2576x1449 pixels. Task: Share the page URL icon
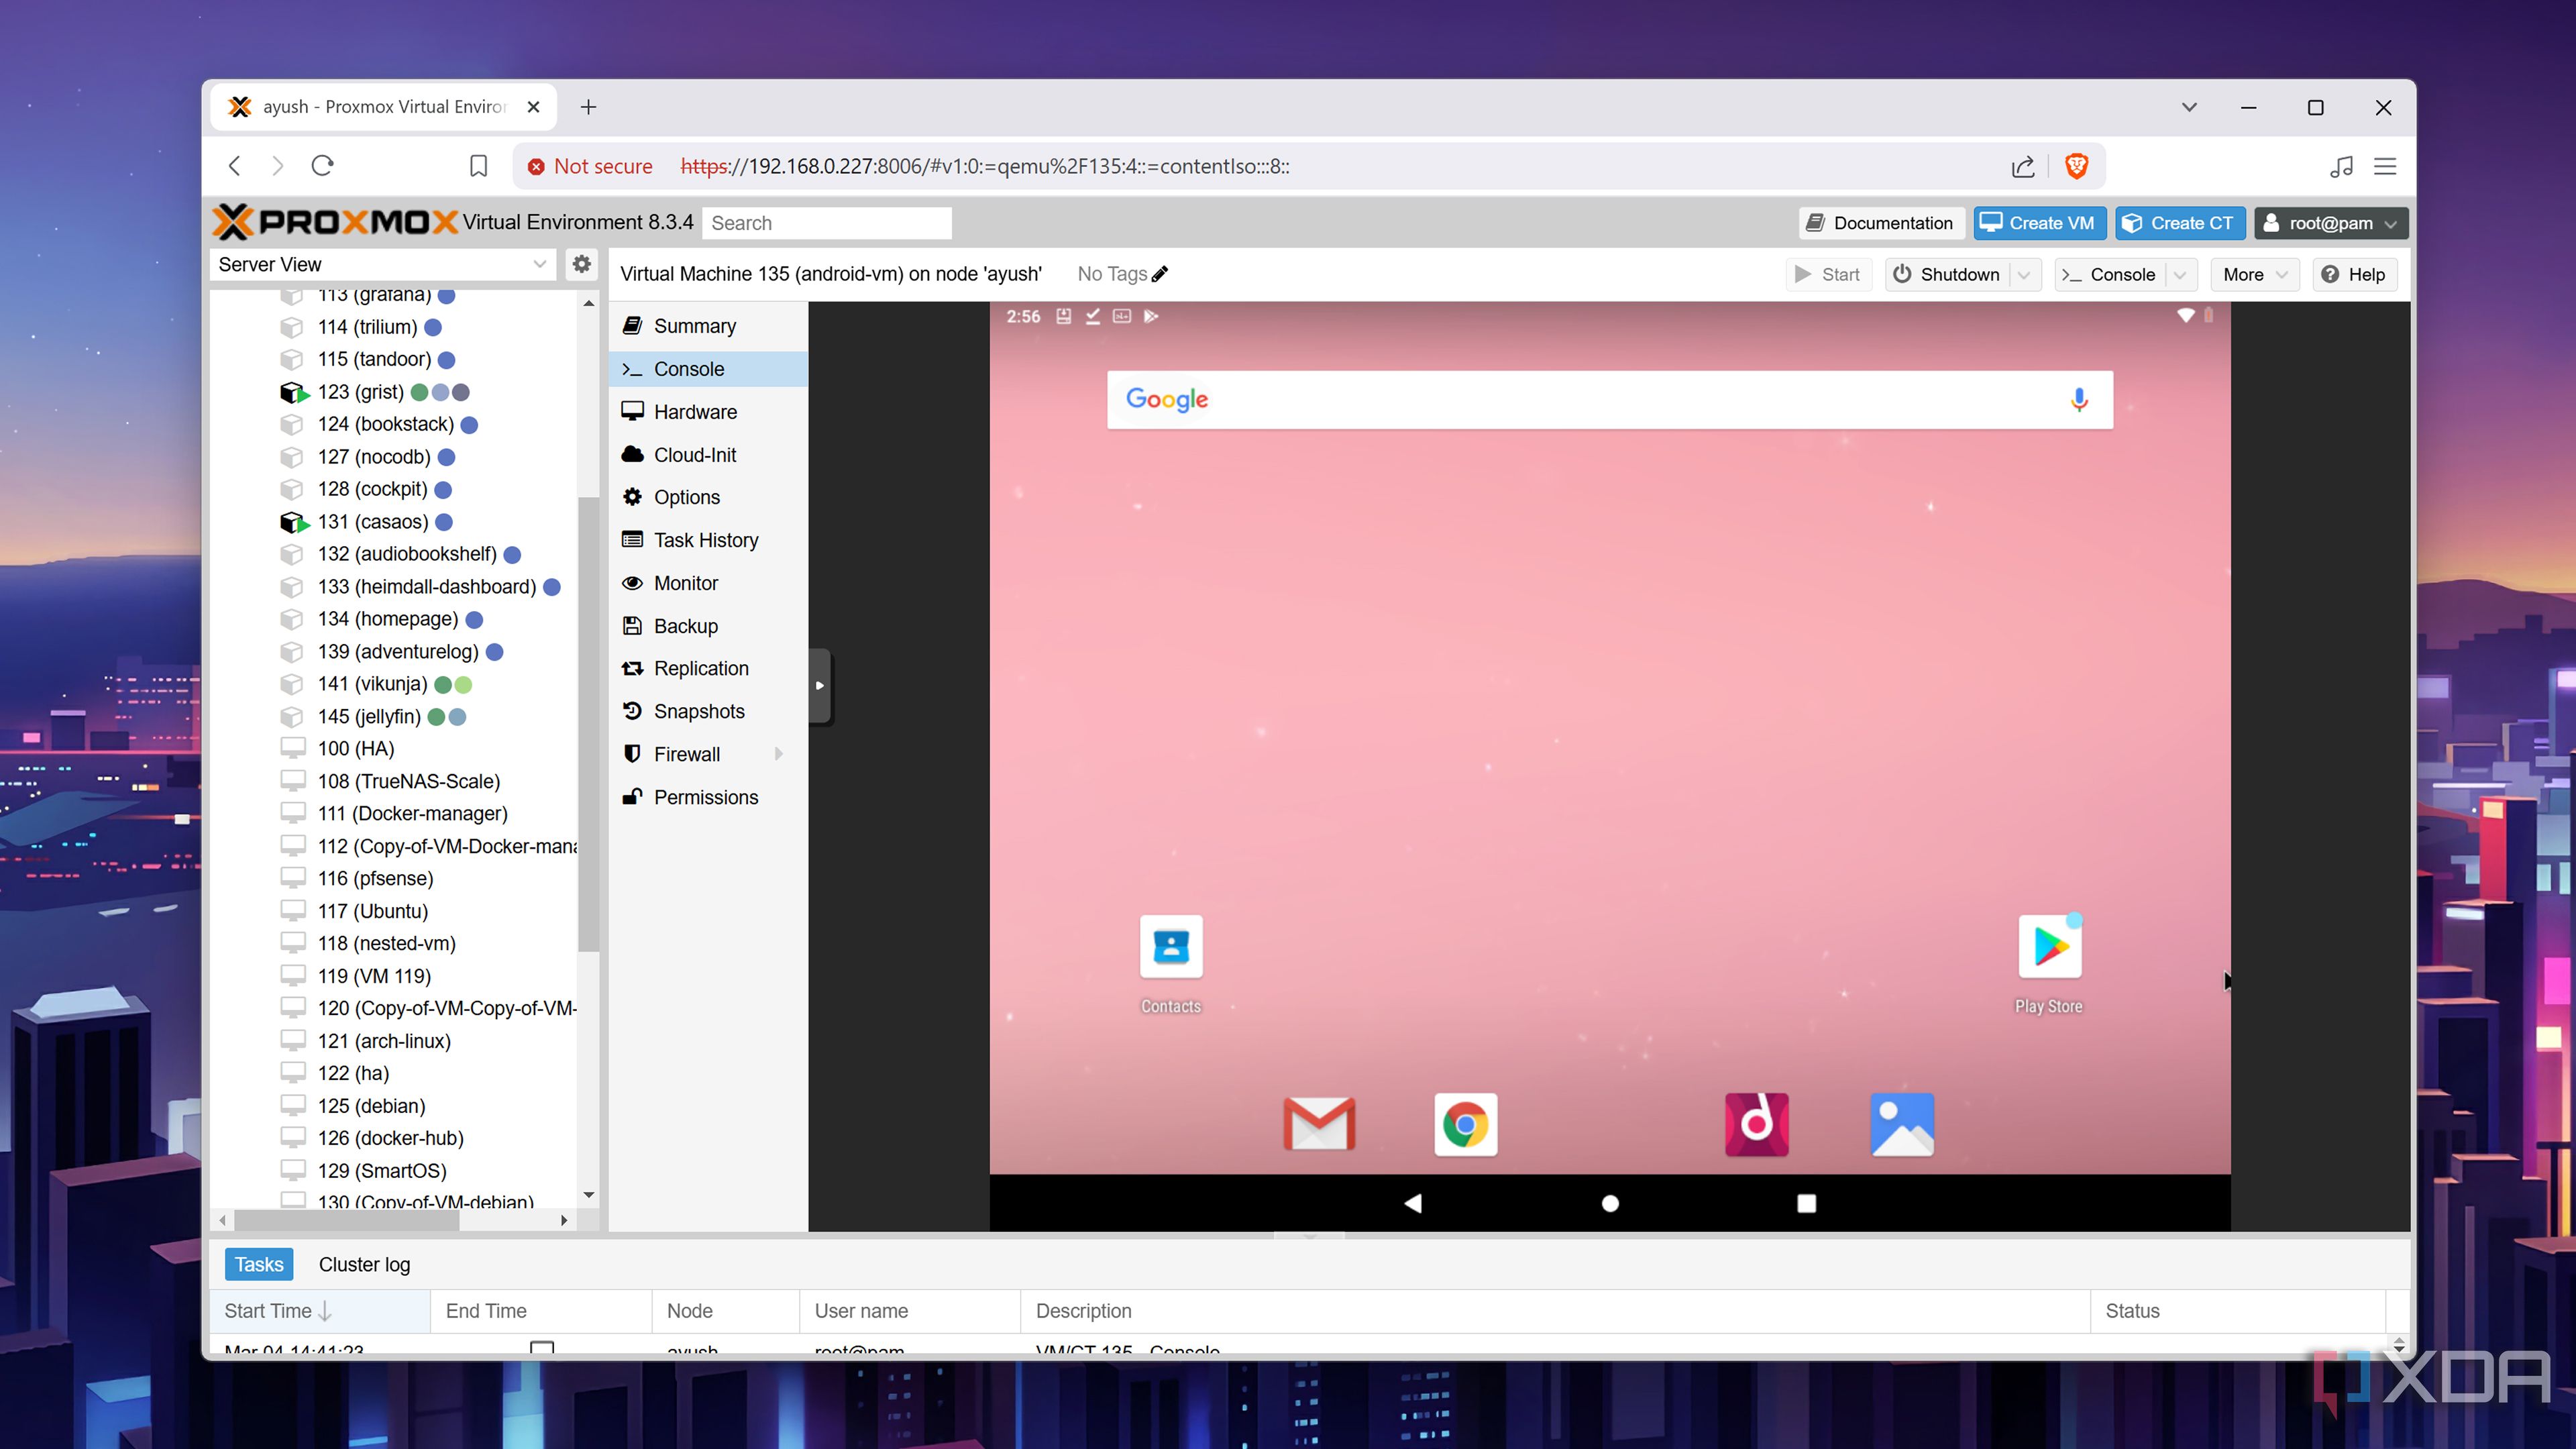[x=2023, y=166]
